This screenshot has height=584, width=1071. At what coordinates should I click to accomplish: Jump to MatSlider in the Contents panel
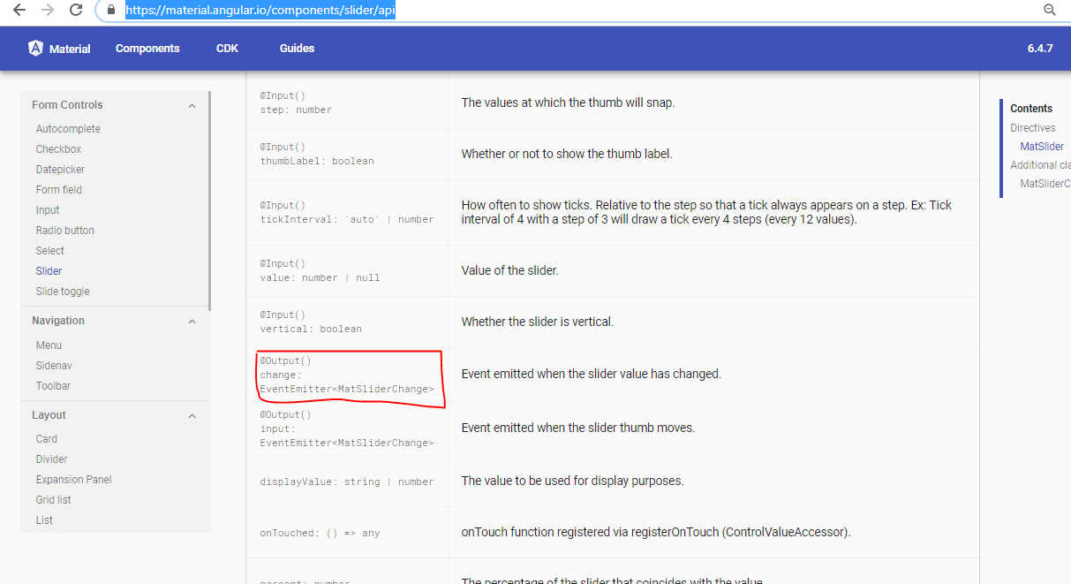point(1041,146)
